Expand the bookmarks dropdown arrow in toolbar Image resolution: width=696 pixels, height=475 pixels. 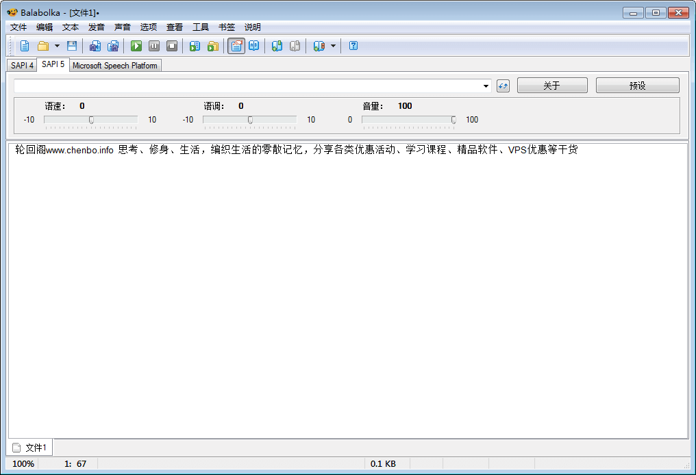334,46
